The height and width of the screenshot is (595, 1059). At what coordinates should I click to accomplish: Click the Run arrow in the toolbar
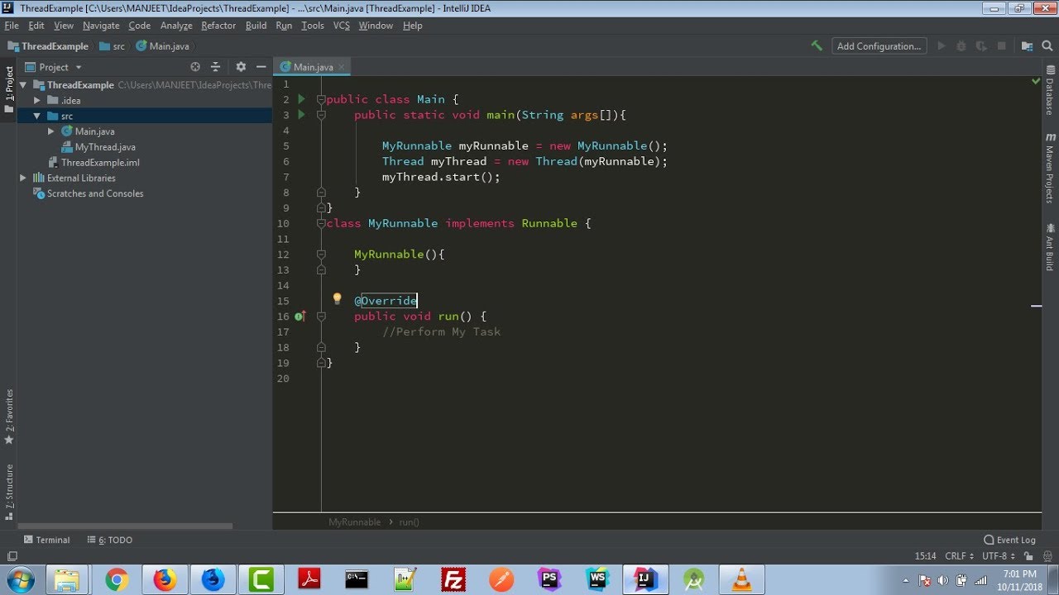(x=941, y=46)
